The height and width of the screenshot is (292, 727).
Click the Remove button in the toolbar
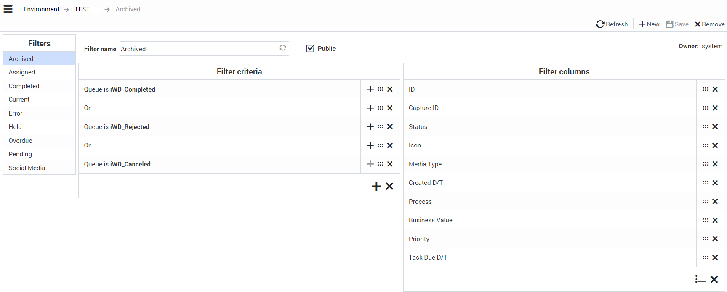710,24
